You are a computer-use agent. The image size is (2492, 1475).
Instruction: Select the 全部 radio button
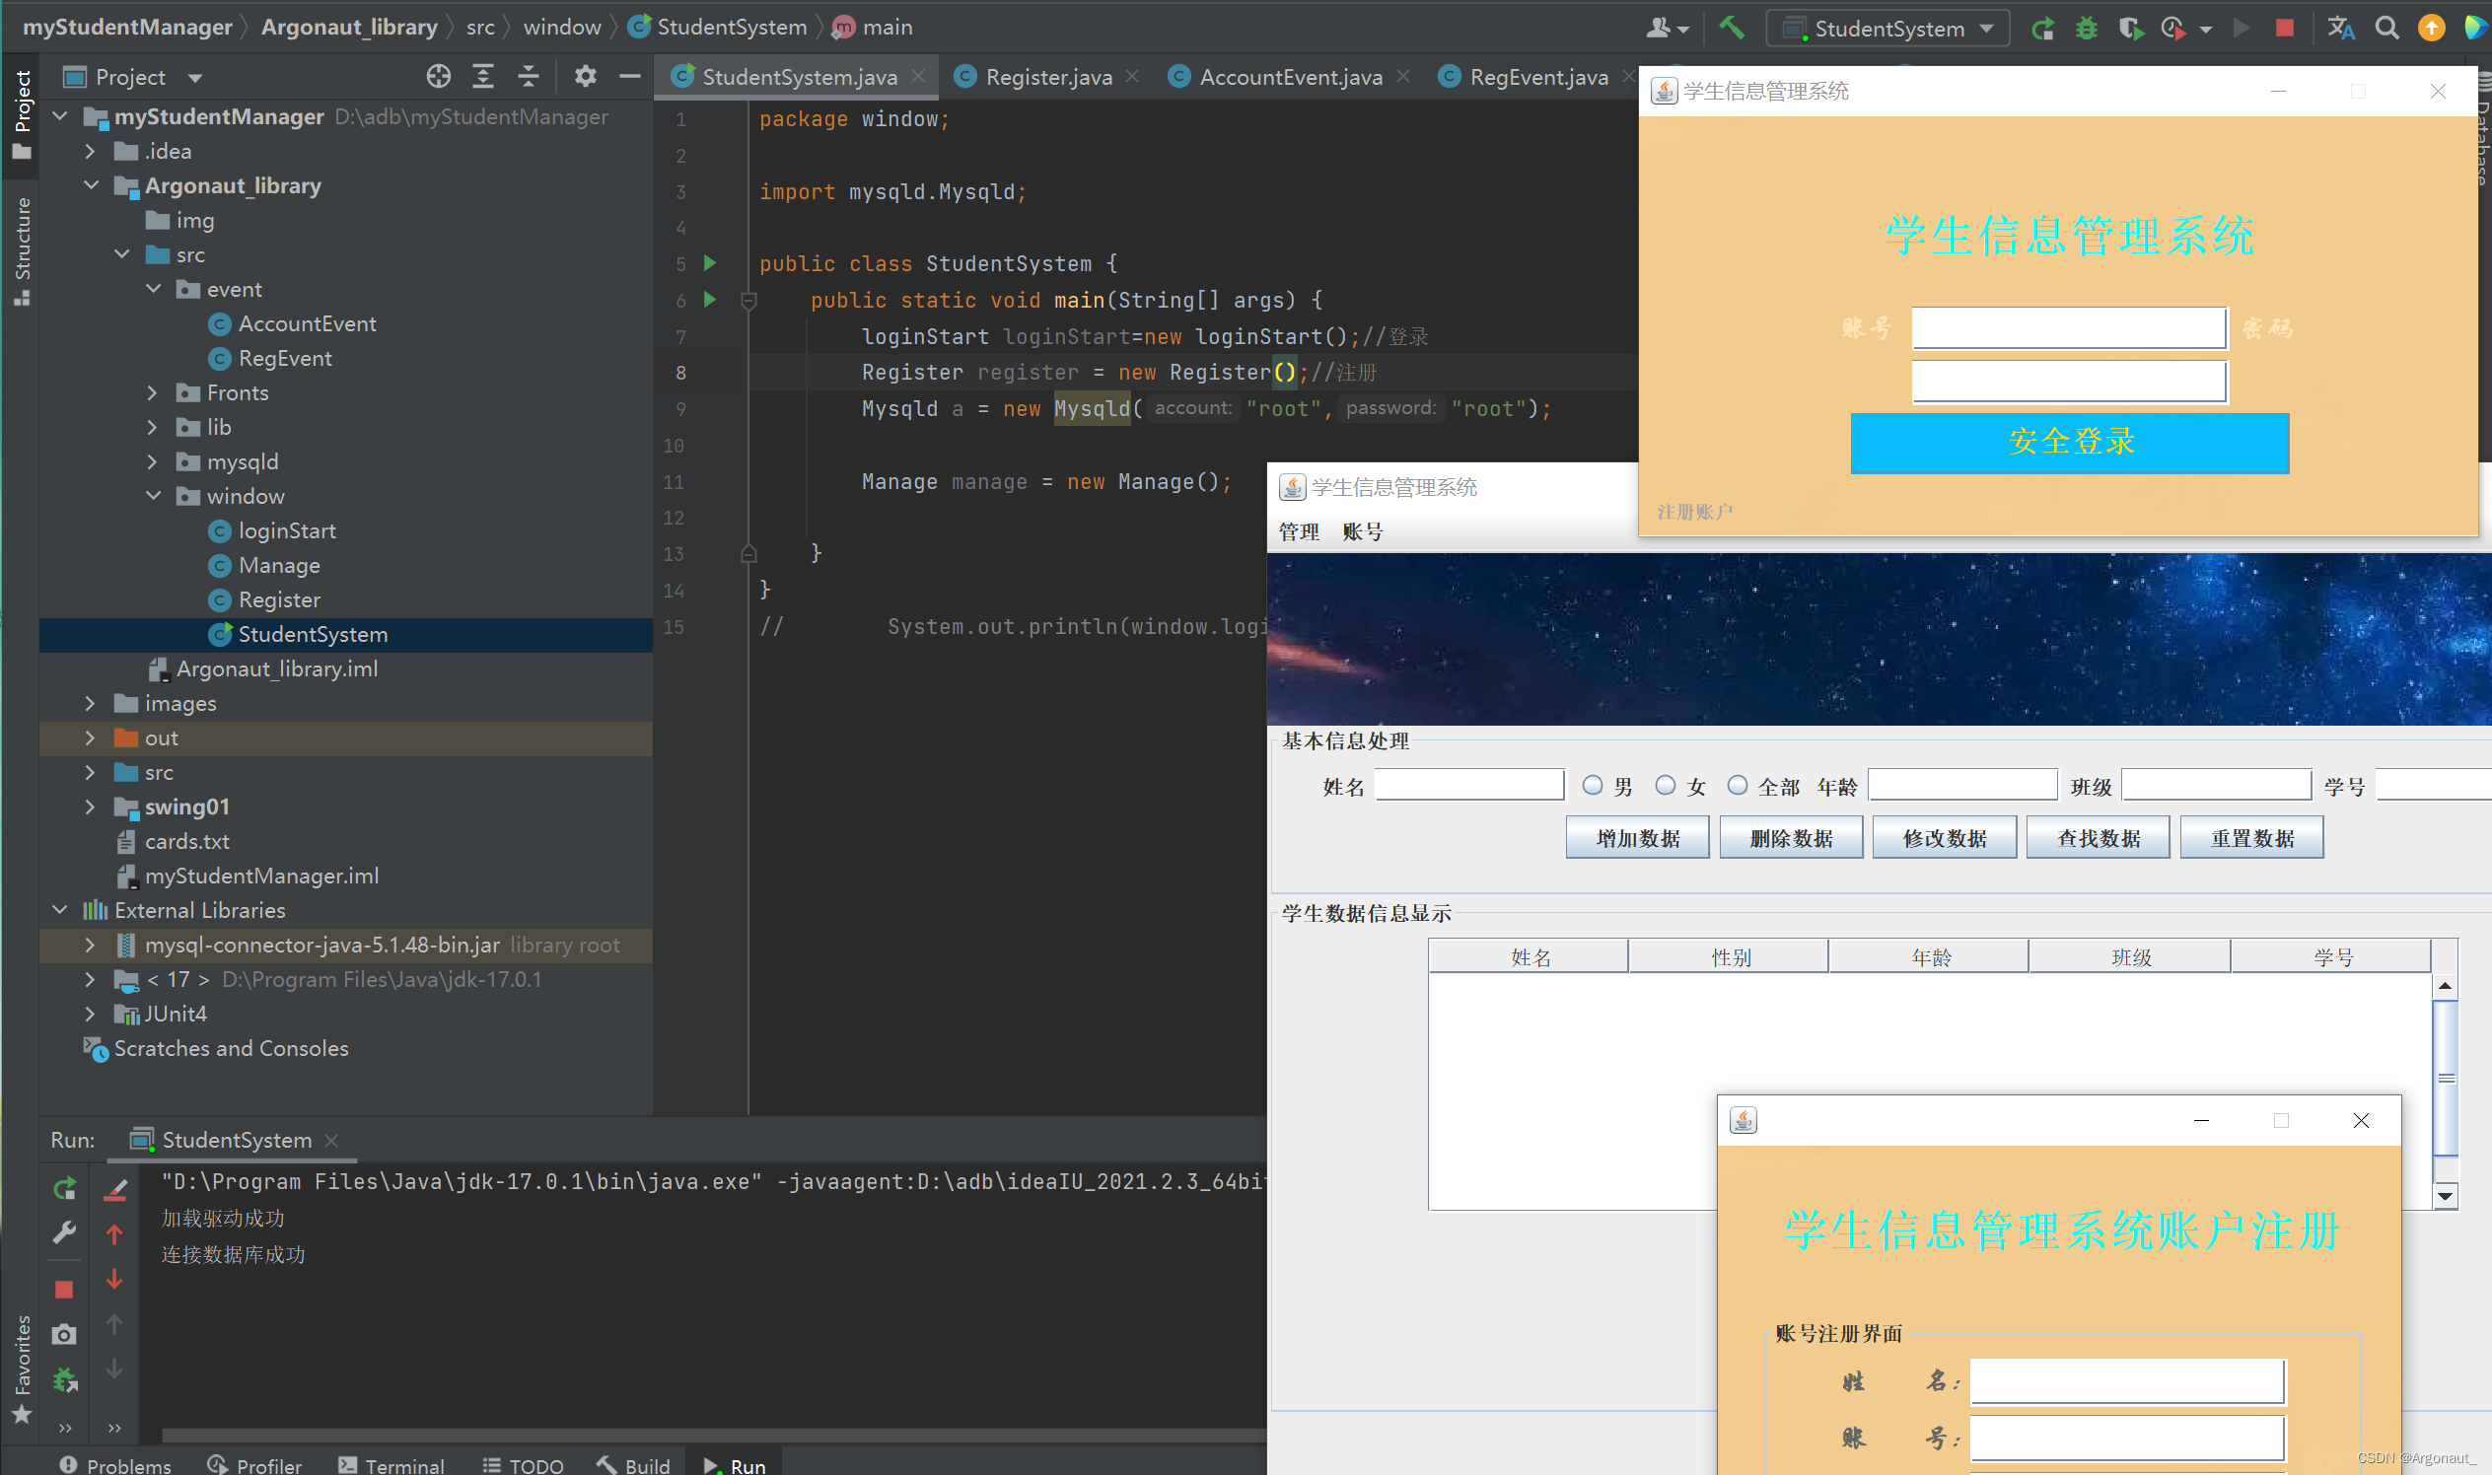click(x=1738, y=786)
